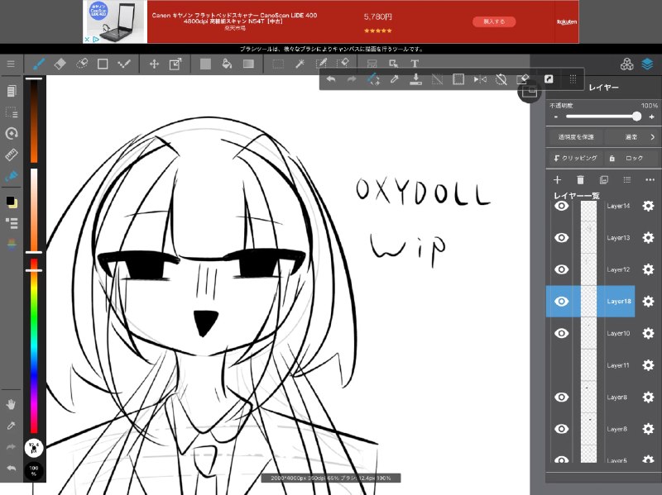The width and height of the screenshot is (662, 495).
Task: Hide Layer13 using its eye icon
Action: [x=562, y=238]
